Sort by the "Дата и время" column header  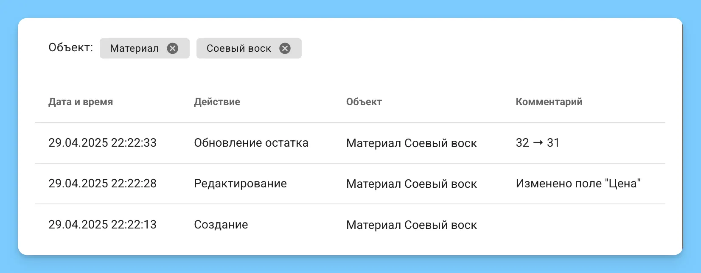point(81,102)
